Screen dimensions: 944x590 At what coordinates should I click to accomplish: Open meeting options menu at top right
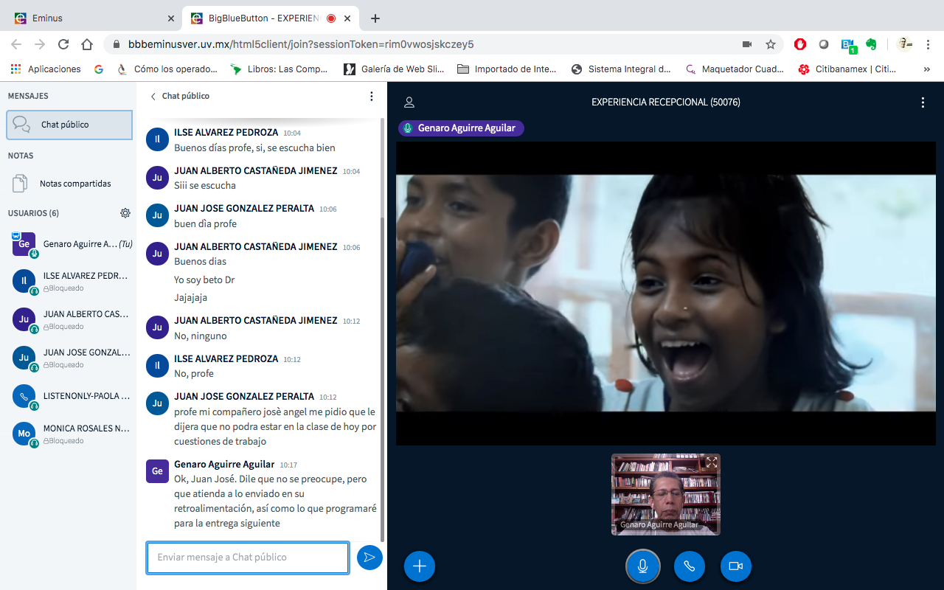[923, 103]
